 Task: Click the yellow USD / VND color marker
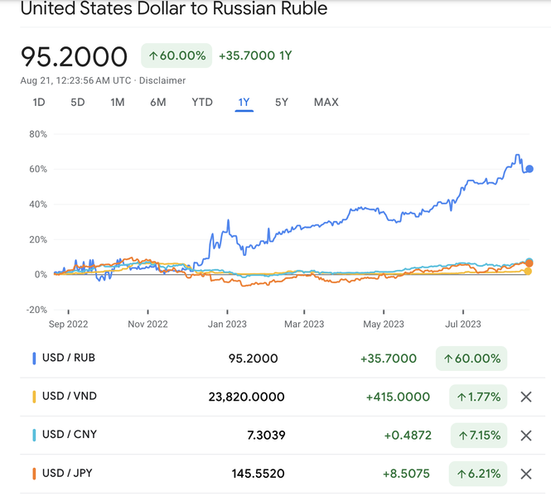pos(34,397)
